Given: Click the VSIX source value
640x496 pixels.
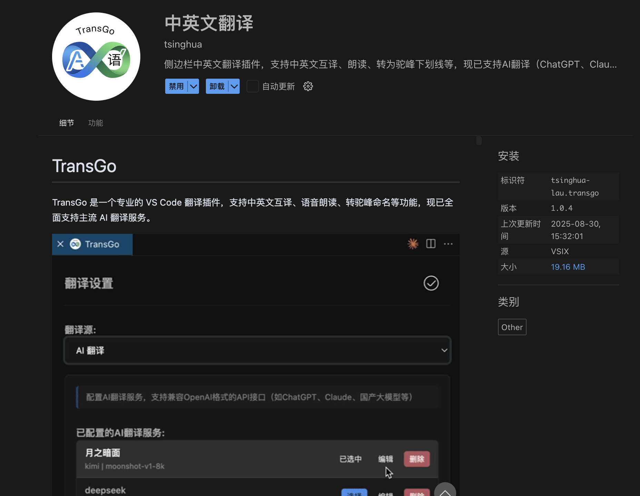Looking at the screenshot, I should (560, 251).
